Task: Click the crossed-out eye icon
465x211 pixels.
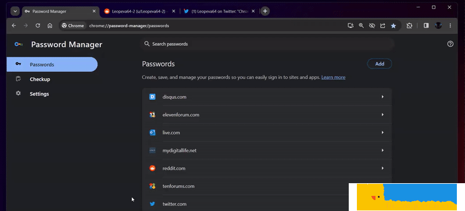Action: pos(372,26)
